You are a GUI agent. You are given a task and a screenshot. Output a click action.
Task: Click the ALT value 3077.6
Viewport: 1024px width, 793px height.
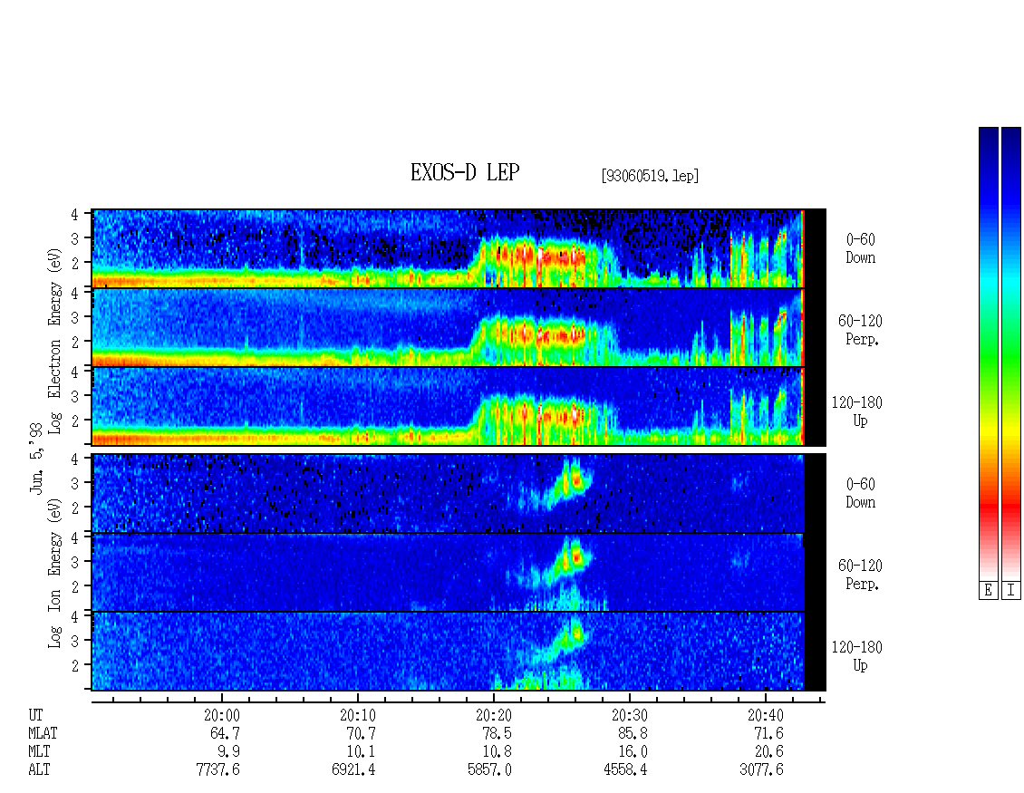761,770
